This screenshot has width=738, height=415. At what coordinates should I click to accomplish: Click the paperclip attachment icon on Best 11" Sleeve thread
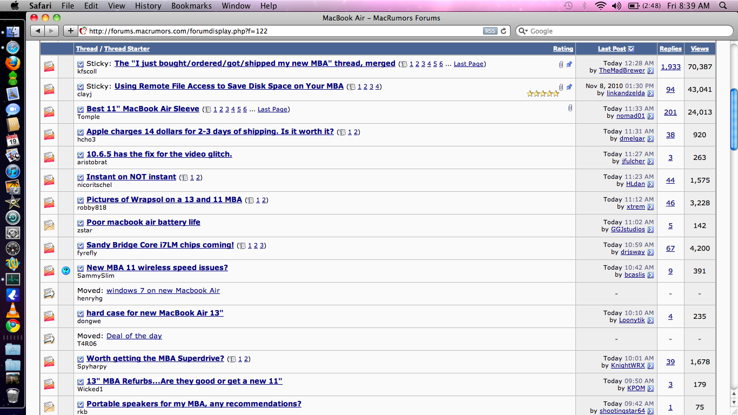(x=570, y=108)
